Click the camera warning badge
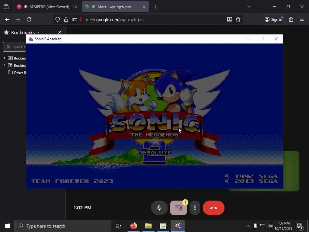The image size is (309, 232). (x=185, y=202)
